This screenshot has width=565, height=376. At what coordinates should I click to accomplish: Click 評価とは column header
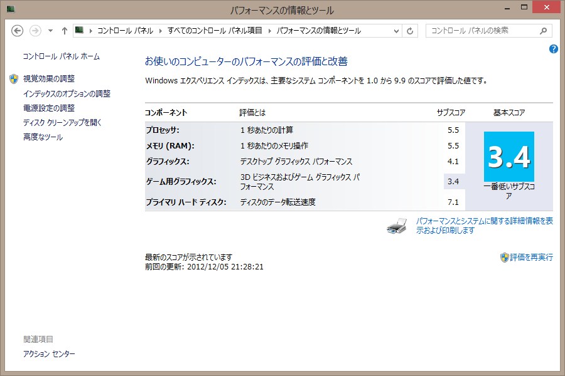tap(252, 113)
